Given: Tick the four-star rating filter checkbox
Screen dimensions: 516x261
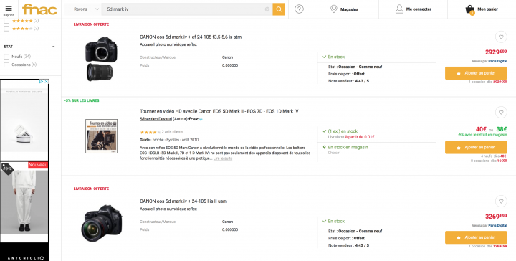Looking at the screenshot, I should point(6,29).
